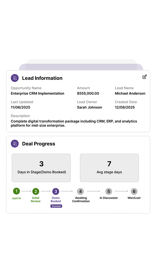
Task: Click the Awaiting Confirmation stage label
Action: click(81, 200)
